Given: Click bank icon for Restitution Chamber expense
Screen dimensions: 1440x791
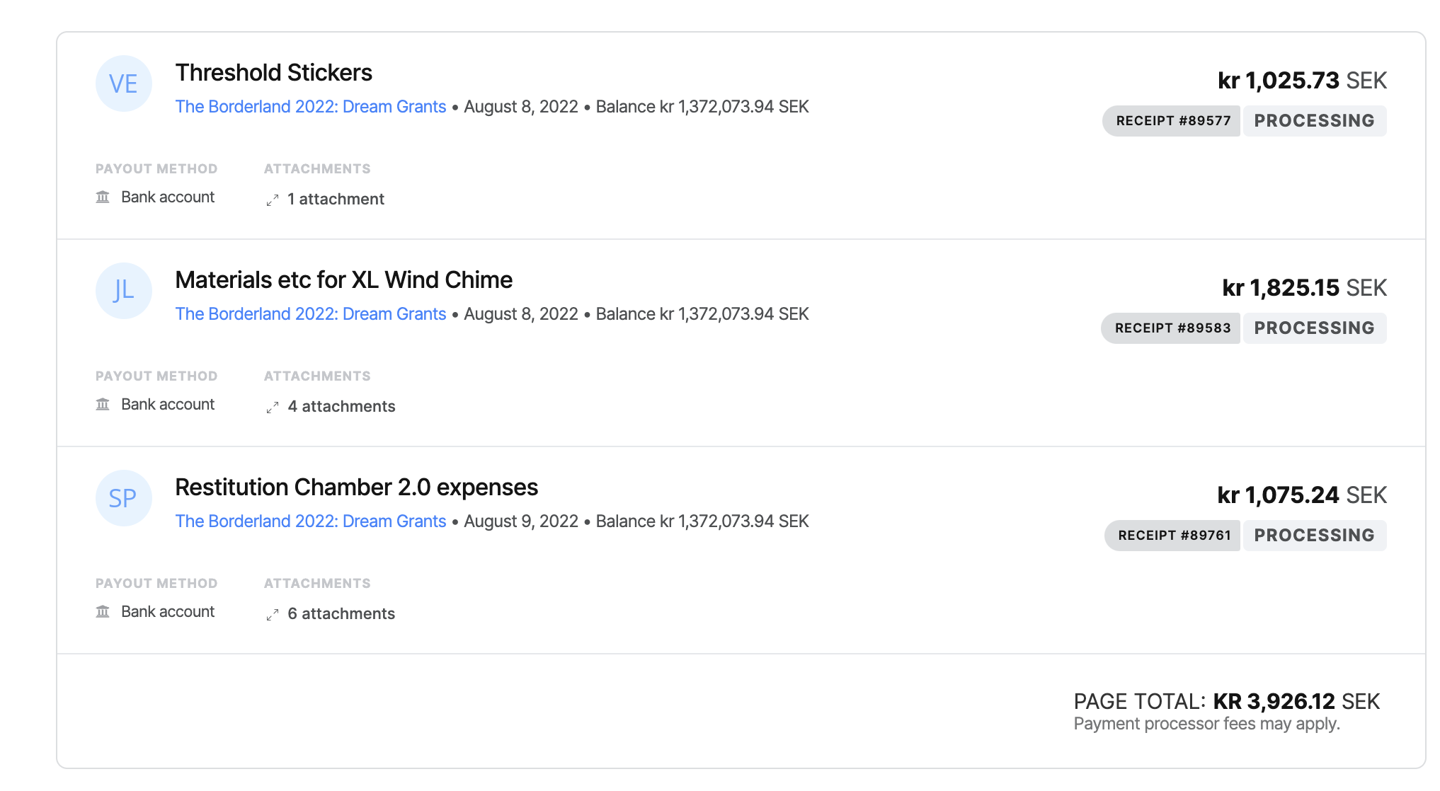Looking at the screenshot, I should click(x=103, y=611).
